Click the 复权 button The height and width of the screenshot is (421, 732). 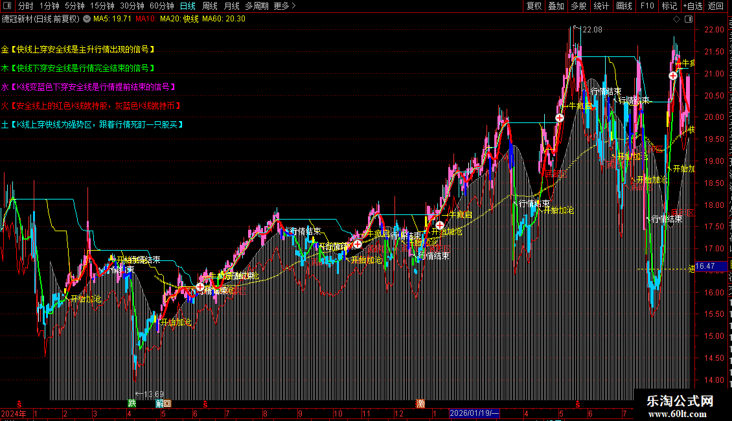coord(534,6)
